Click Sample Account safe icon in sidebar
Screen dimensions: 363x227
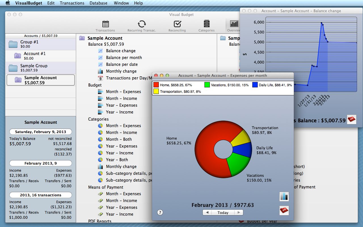click(18, 80)
